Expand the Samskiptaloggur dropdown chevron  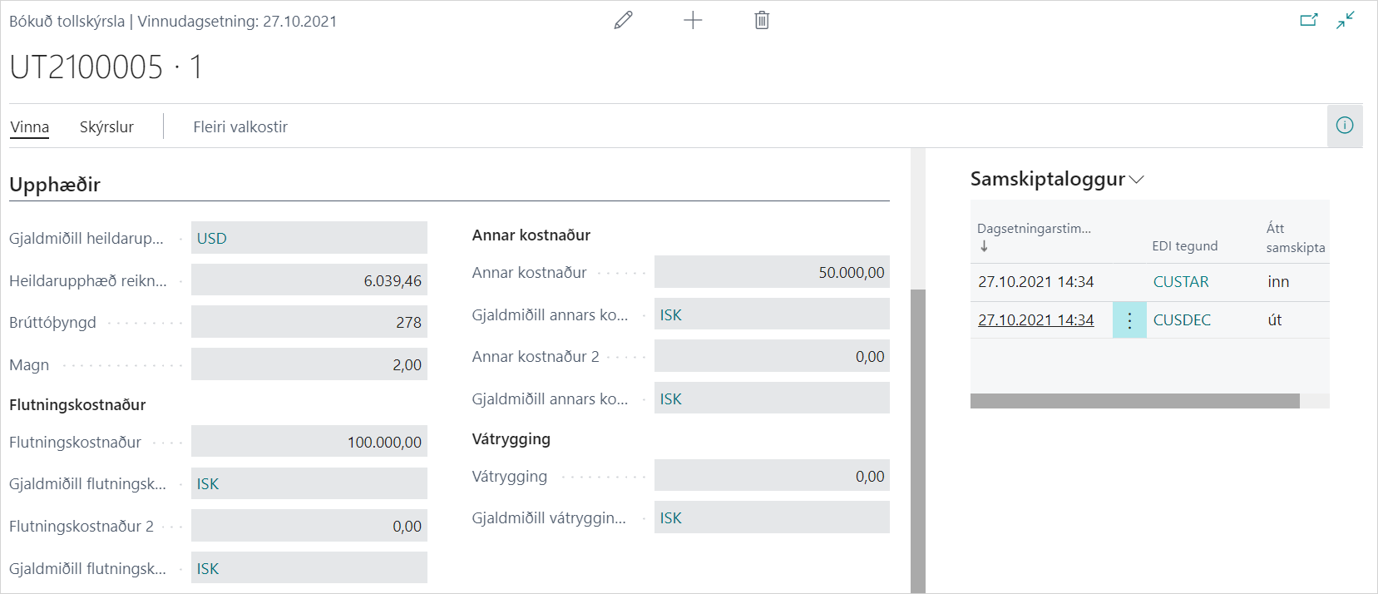pos(1137,180)
